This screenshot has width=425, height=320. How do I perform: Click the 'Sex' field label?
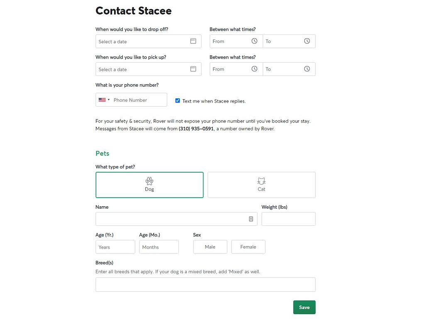click(x=197, y=235)
